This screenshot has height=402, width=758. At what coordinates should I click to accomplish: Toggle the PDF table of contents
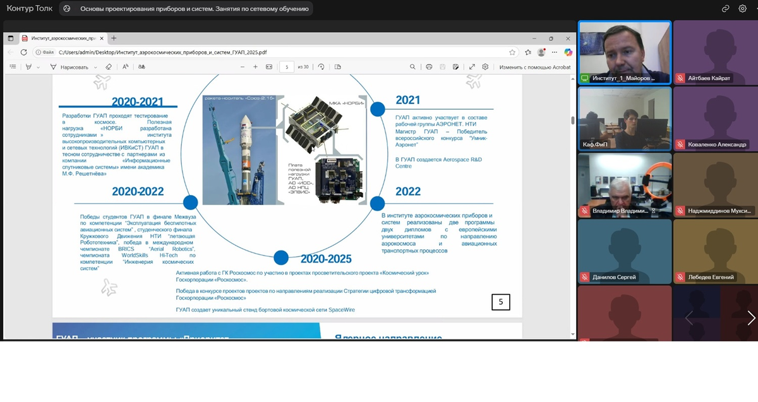click(x=13, y=67)
